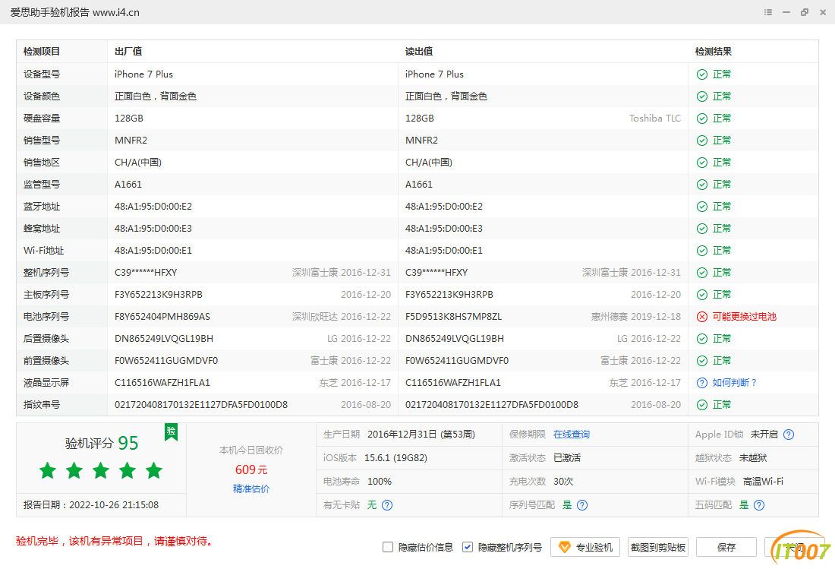The image size is (835, 569).
Task: Click the 未开启 Apple ID lock status
Action: (764, 435)
